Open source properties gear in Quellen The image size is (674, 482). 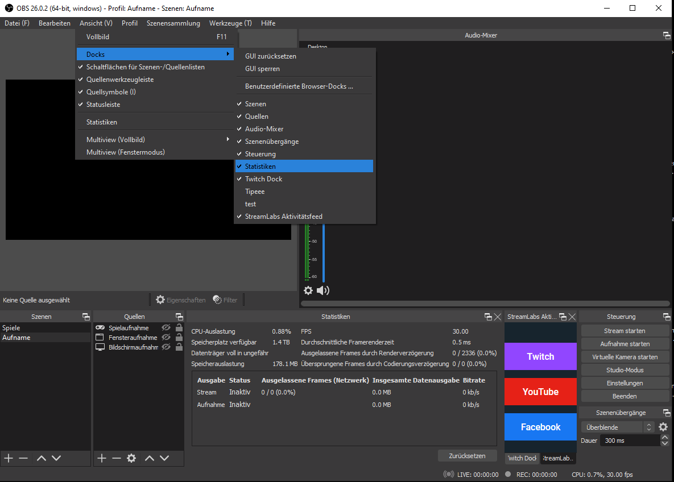[x=131, y=458]
